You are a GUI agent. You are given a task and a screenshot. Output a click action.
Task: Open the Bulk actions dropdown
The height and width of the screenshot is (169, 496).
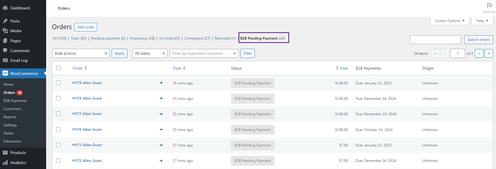click(81, 53)
